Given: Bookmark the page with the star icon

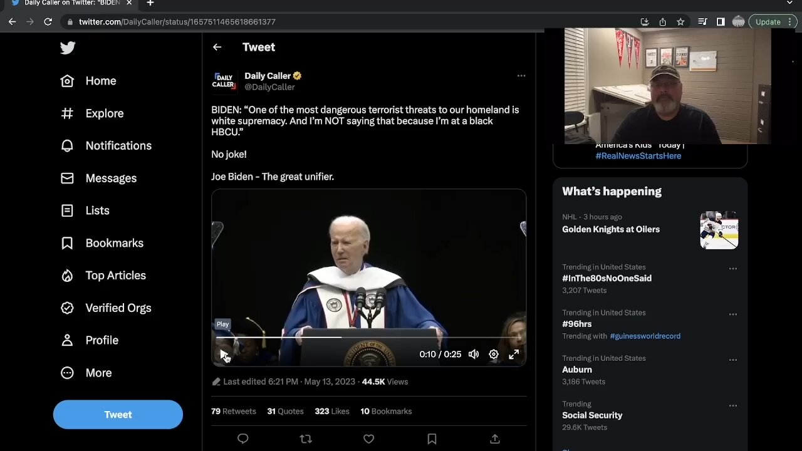Looking at the screenshot, I should tap(680, 22).
